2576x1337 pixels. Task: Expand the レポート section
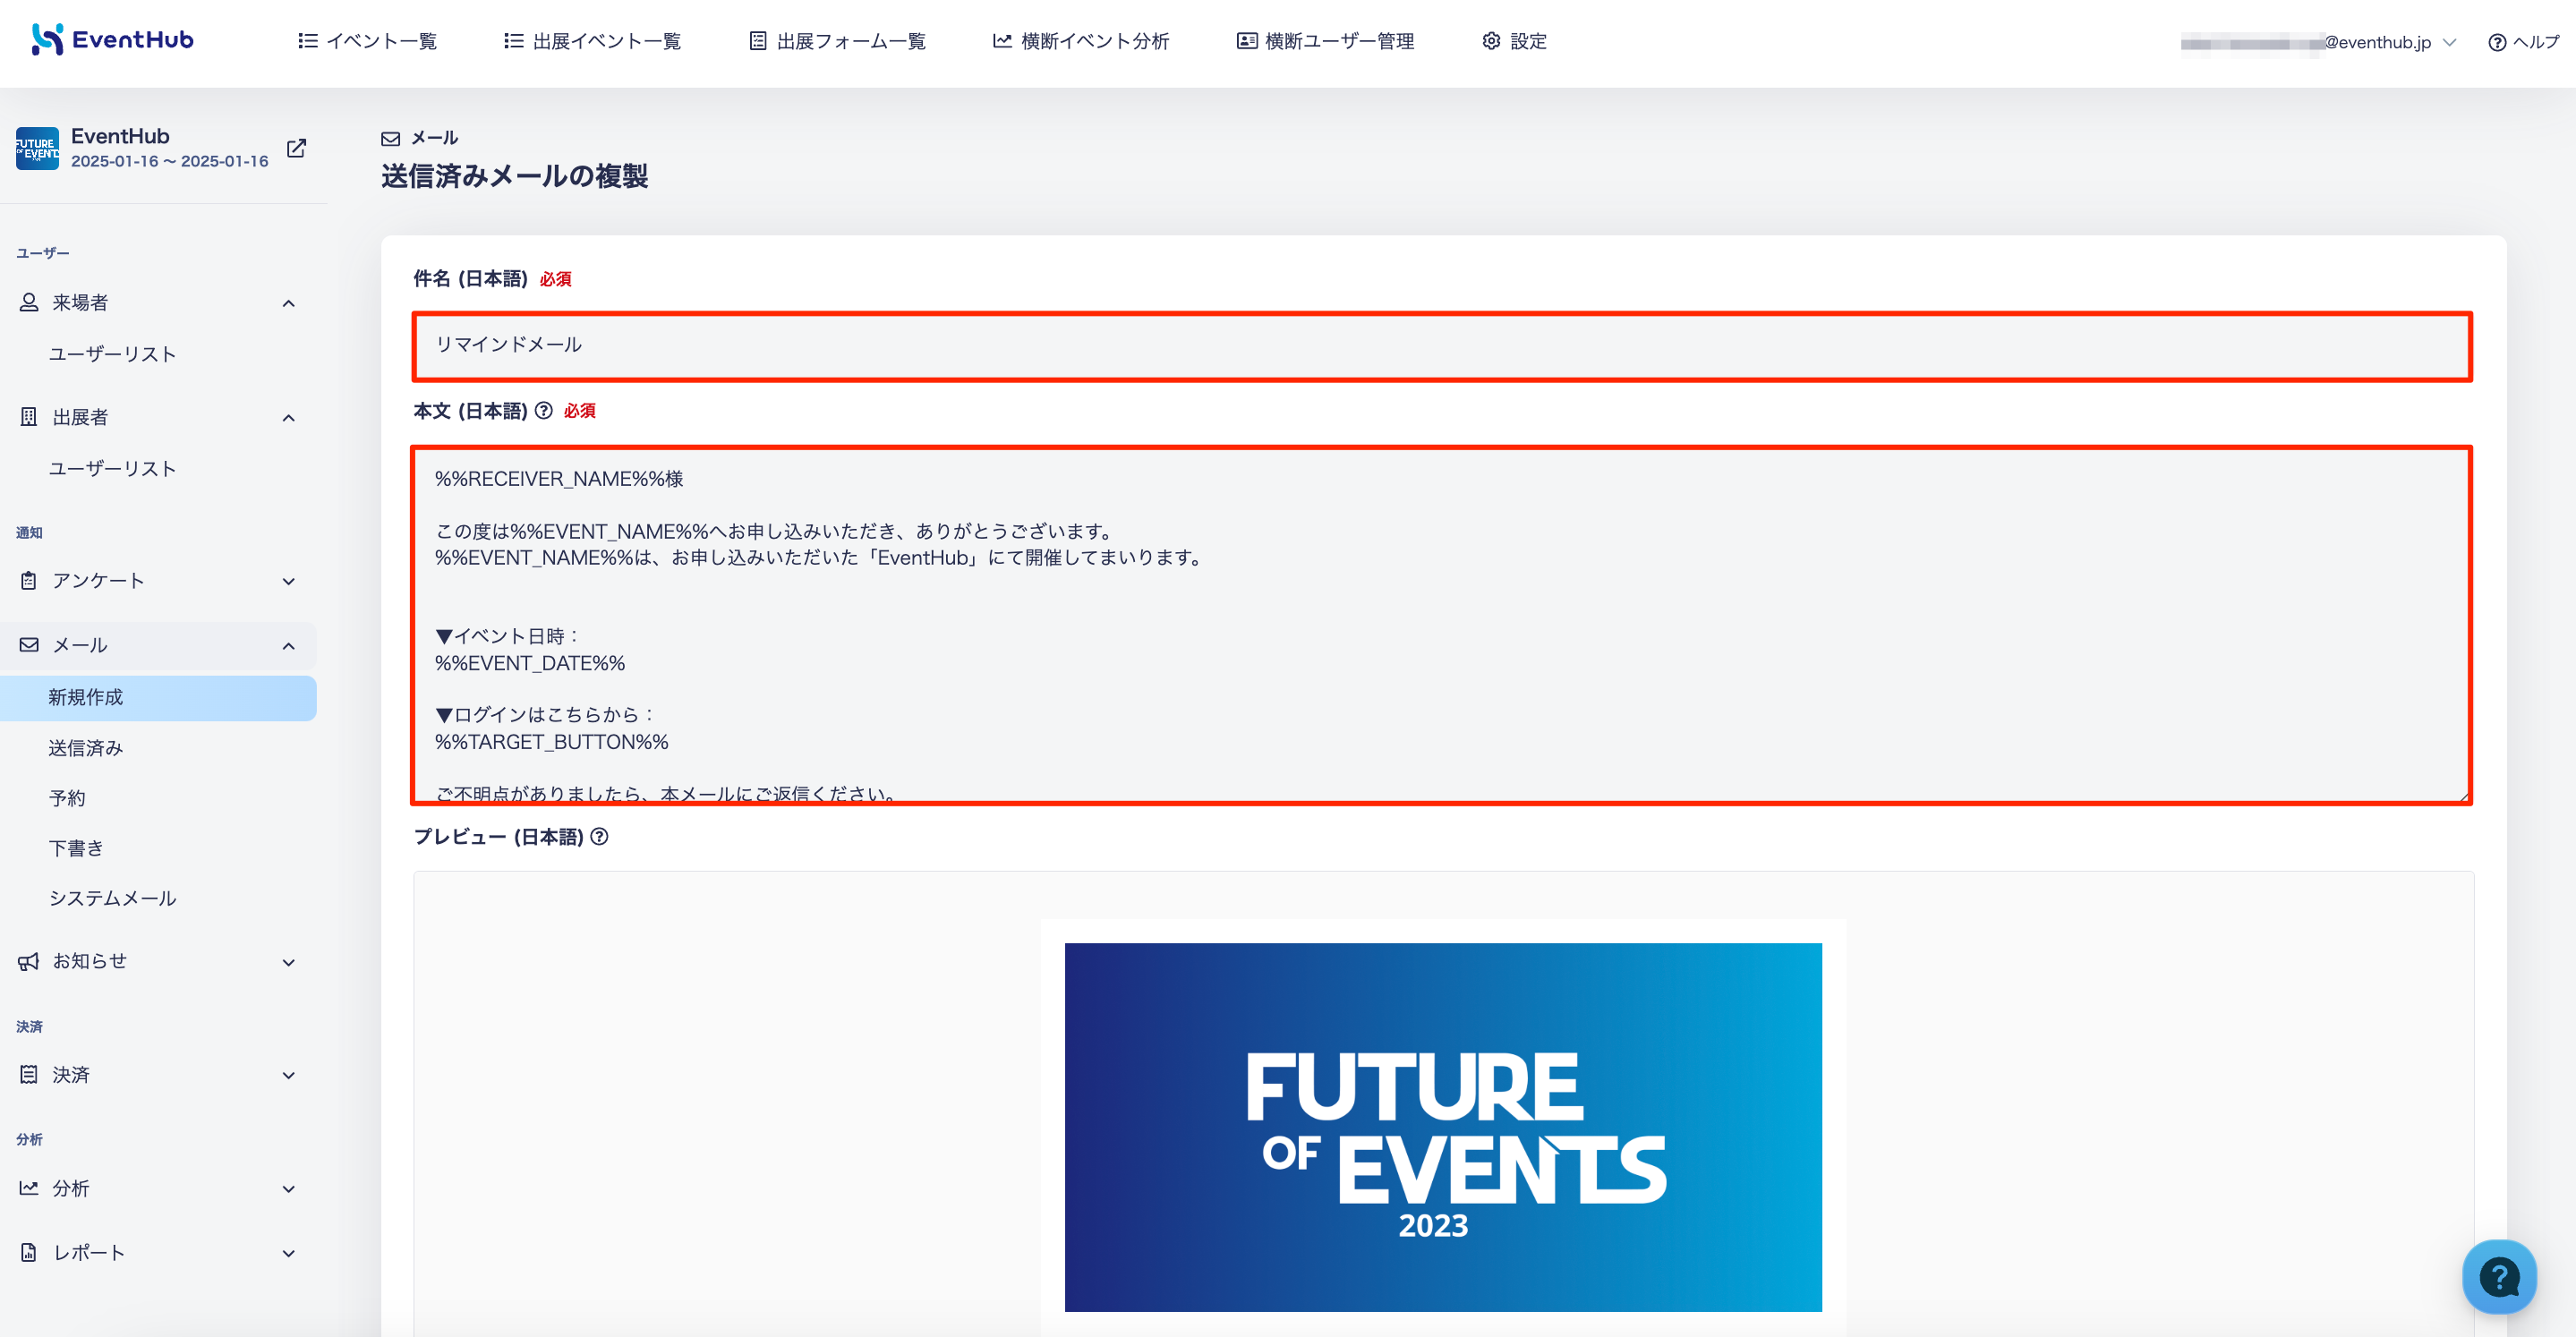pos(289,1254)
